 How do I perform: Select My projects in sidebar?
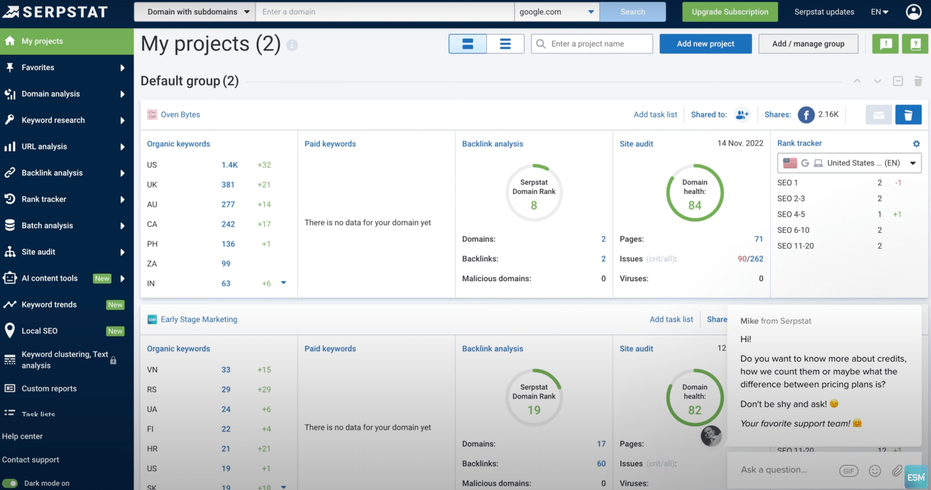pyautogui.click(x=67, y=41)
